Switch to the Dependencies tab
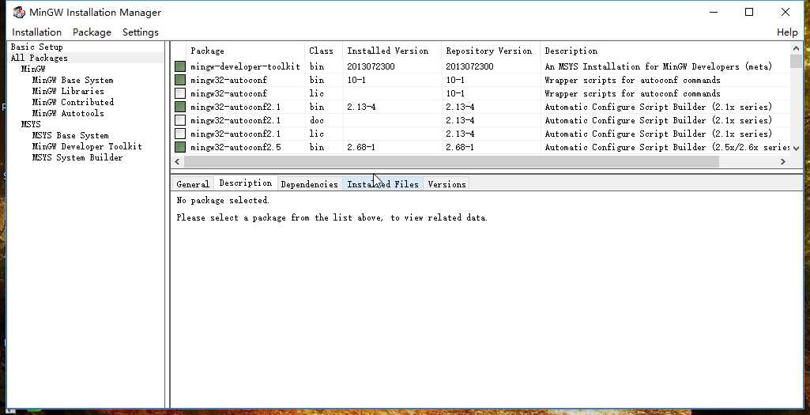The width and height of the screenshot is (810, 415). pos(310,184)
